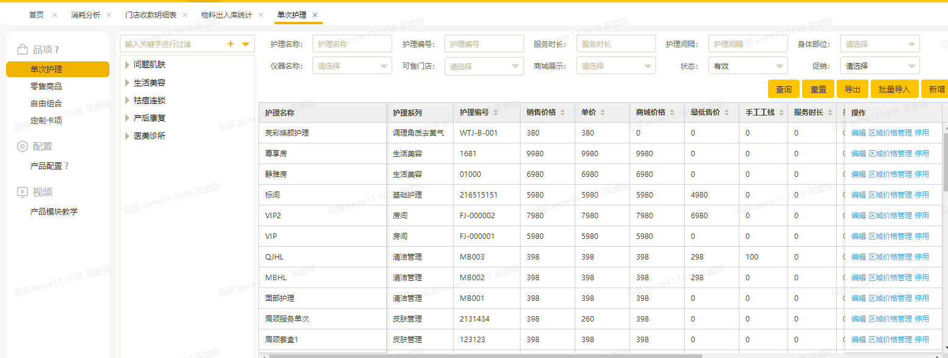Click 区域价格管理 for 肩颈服务单次 row
Screen dimensions: 948x358
point(890,318)
